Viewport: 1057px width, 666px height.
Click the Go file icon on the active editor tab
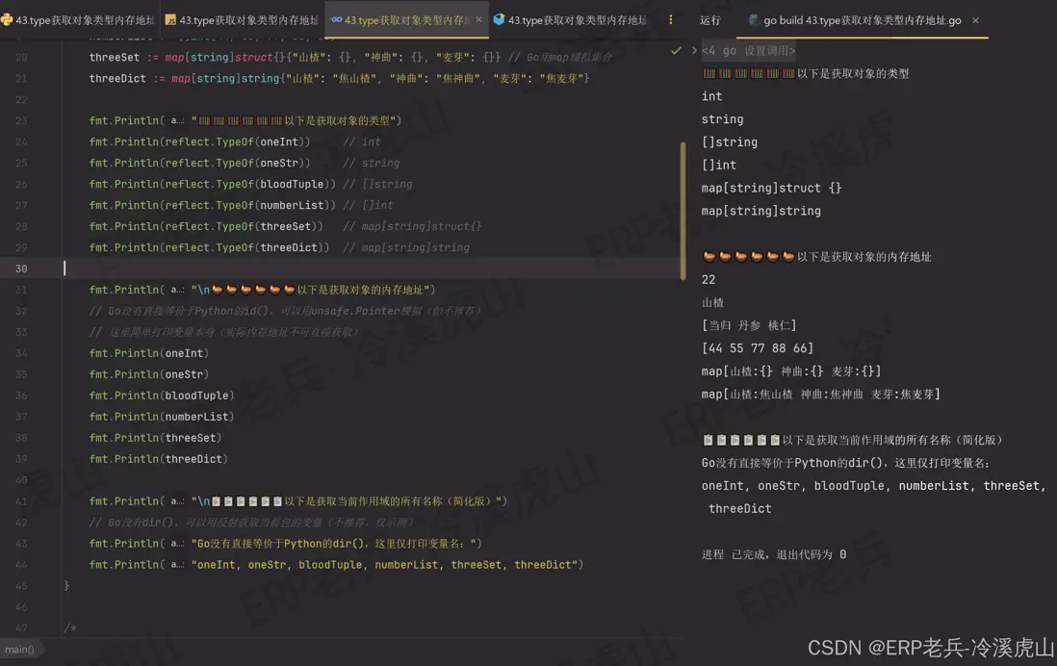pos(336,19)
